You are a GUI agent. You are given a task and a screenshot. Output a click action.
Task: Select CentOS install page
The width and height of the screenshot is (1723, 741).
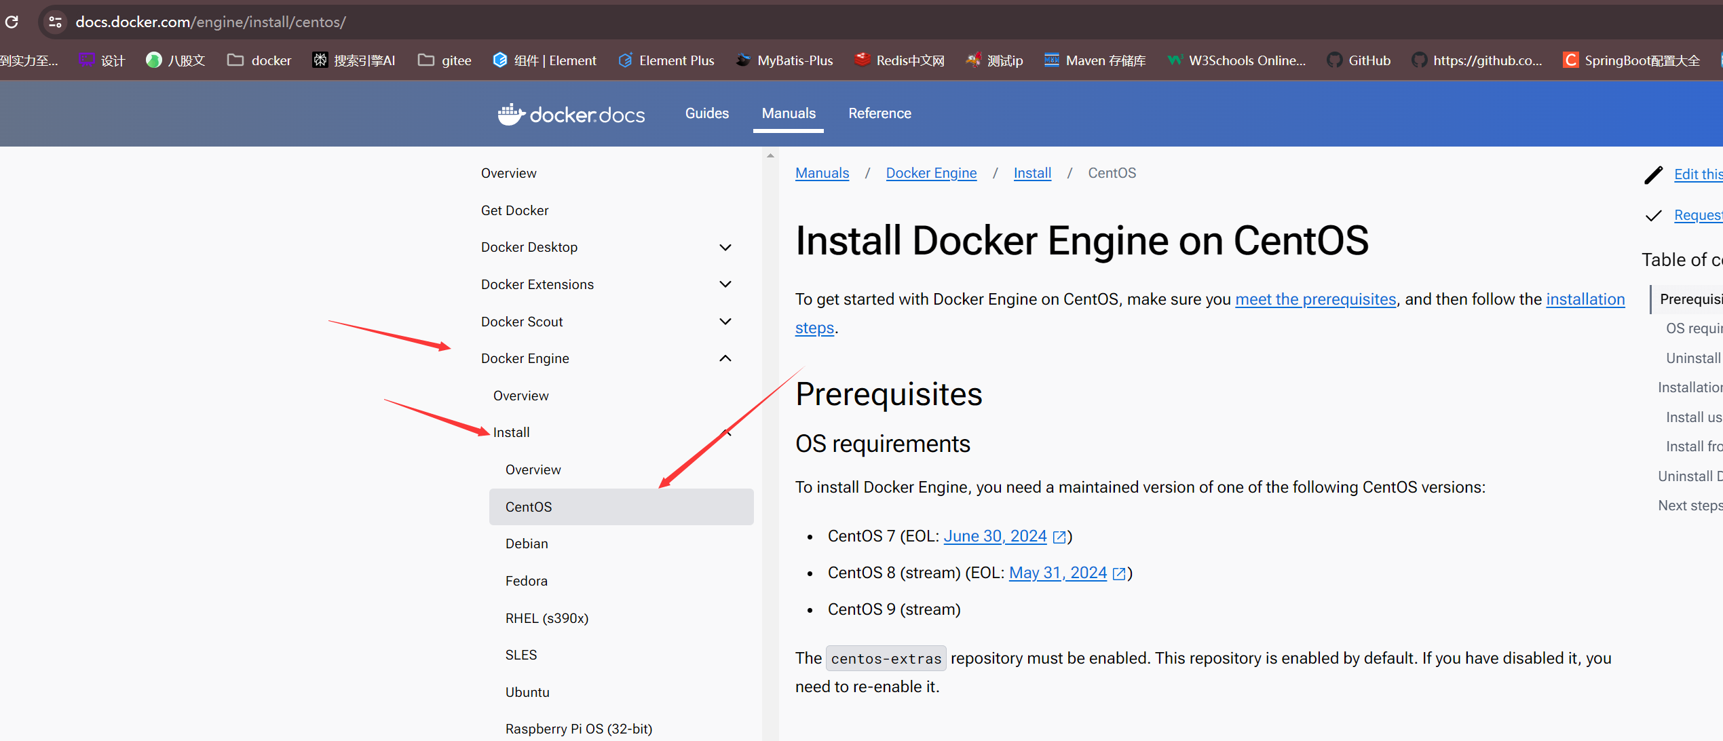(x=621, y=507)
